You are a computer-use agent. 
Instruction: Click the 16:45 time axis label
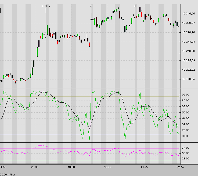[144, 167]
